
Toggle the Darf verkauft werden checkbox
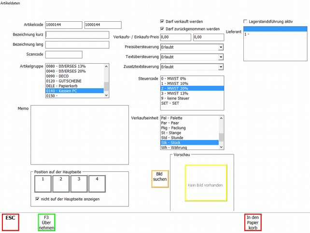pos(162,22)
